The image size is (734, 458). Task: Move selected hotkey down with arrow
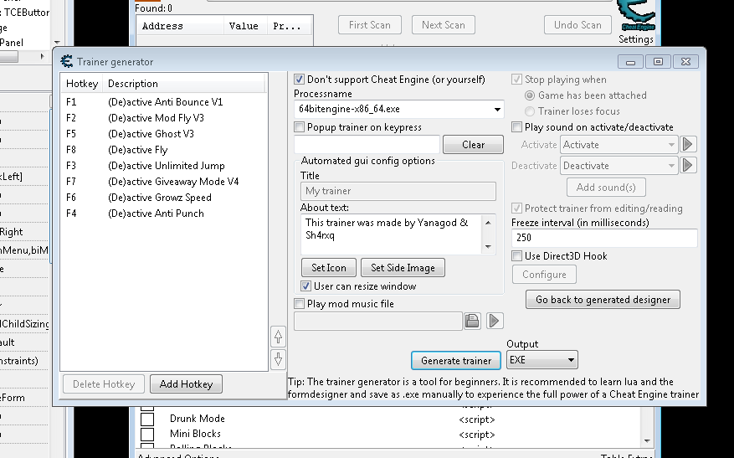pyautogui.click(x=279, y=360)
